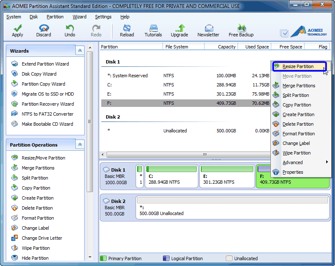Select the C: 288.94GB NTFS disk block

pyautogui.click(x=171, y=176)
